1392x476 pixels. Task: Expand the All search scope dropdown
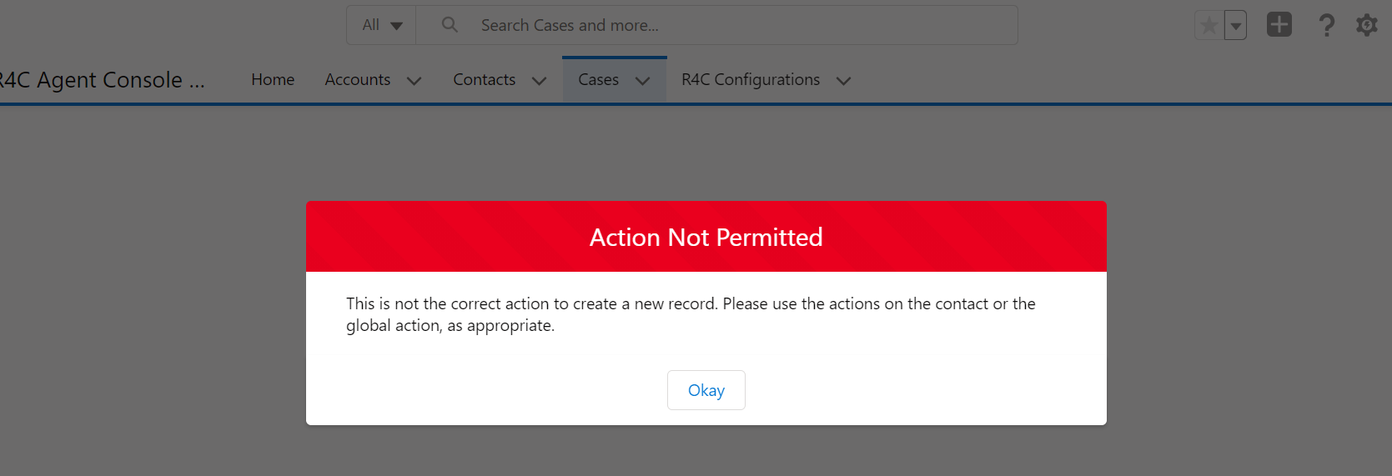click(382, 25)
